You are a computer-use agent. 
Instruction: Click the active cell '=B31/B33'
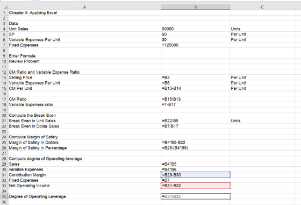[196, 196]
